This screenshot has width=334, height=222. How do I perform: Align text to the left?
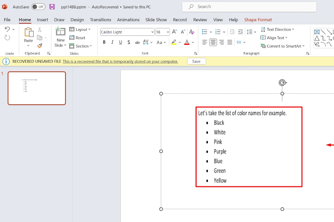[x=205, y=42]
